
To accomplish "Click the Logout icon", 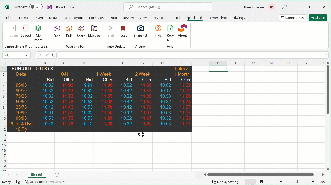I will (x=26, y=28).
